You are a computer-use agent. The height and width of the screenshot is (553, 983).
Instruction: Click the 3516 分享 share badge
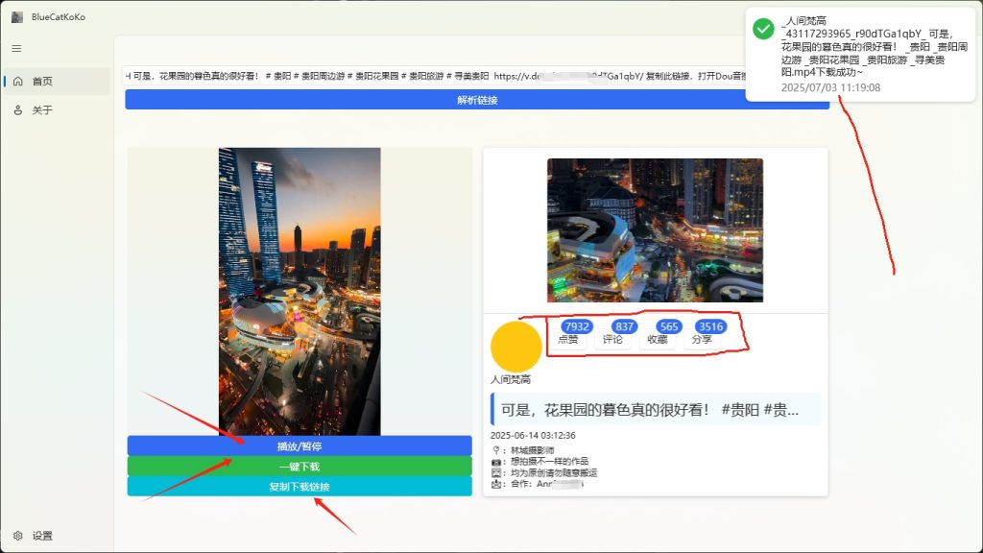(710, 332)
